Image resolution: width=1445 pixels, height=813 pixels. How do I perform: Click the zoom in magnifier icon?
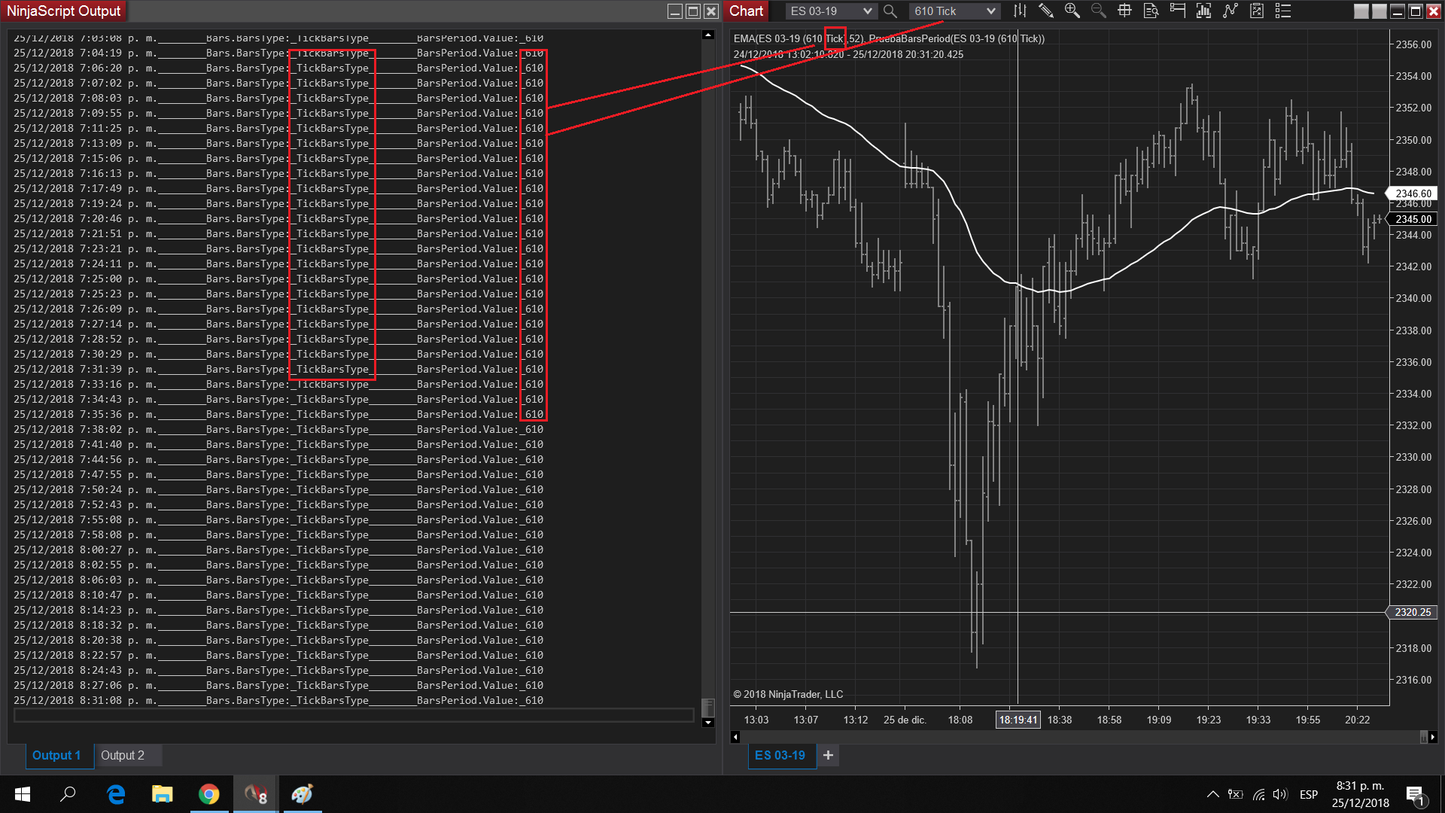(x=1072, y=11)
